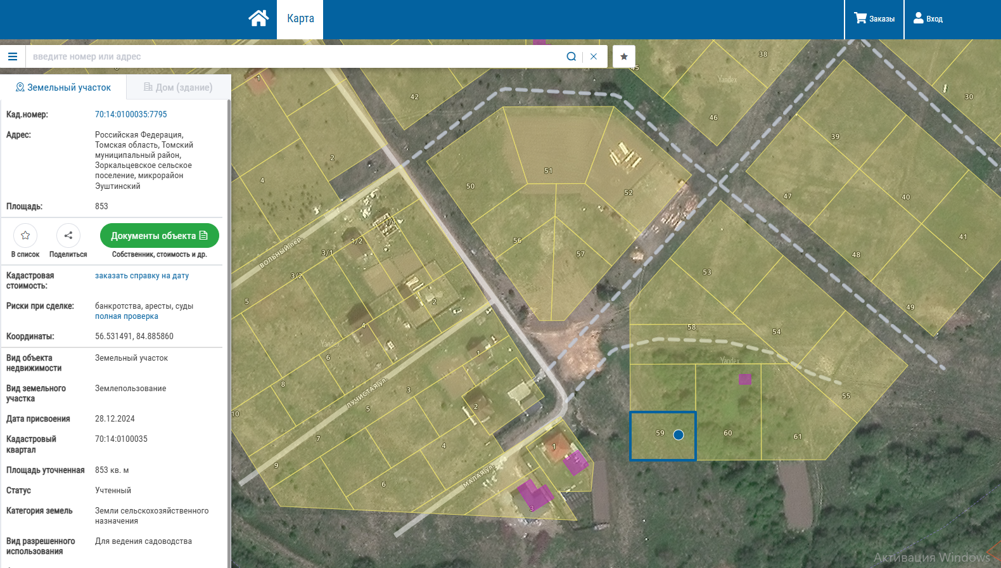Viewport: 1001px width, 568px height.
Task: Switch to Дом (здание) tab
Action: pyautogui.click(x=178, y=87)
